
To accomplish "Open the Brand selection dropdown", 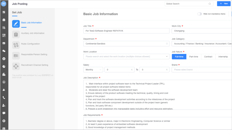I will click(x=202, y=70).
